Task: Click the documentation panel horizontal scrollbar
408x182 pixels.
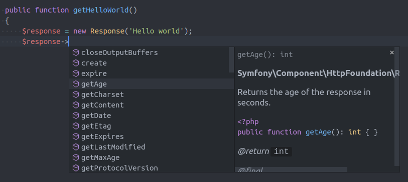Action: (291, 169)
